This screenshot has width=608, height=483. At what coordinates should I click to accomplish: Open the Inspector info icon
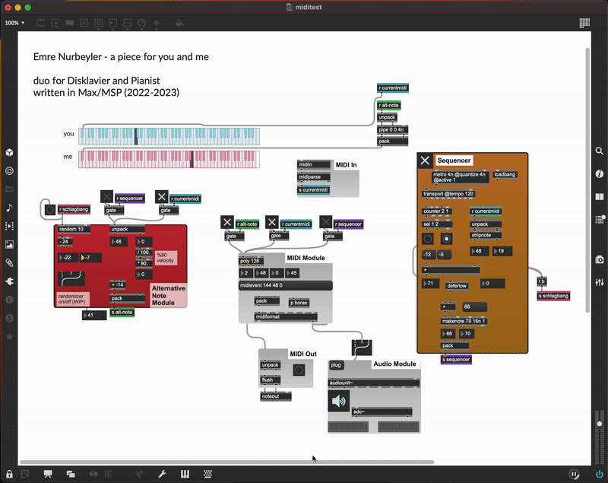coord(600,173)
